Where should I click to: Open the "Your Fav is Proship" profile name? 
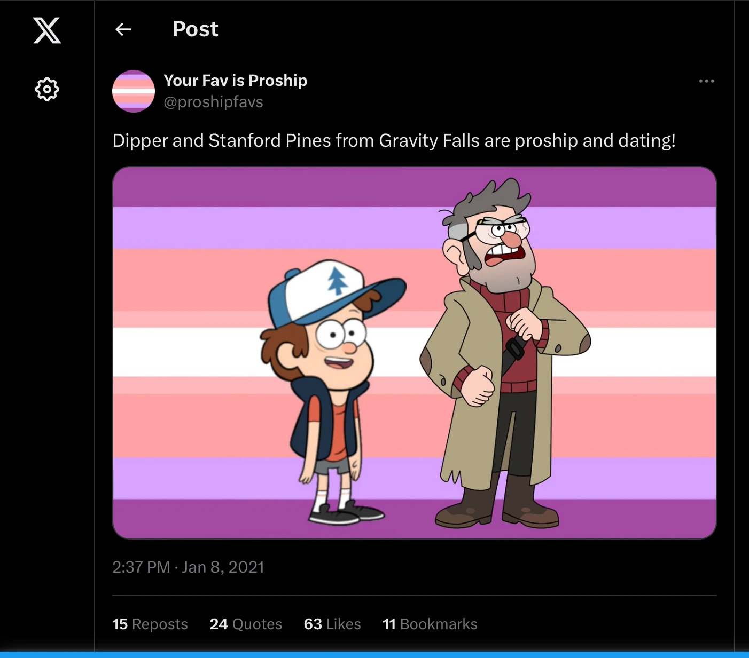(x=235, y=81)
